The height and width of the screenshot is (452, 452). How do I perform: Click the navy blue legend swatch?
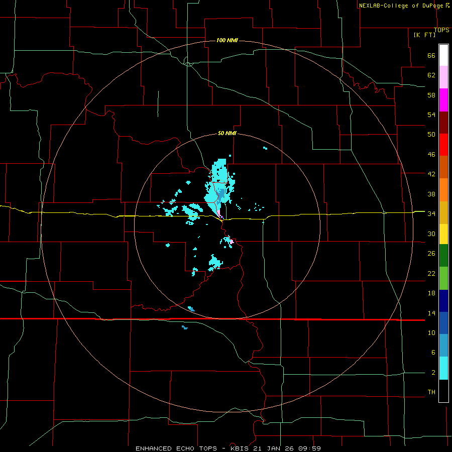click(443, 301)
